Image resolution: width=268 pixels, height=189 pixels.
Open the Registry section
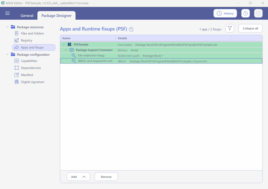(x=26, y=40)
